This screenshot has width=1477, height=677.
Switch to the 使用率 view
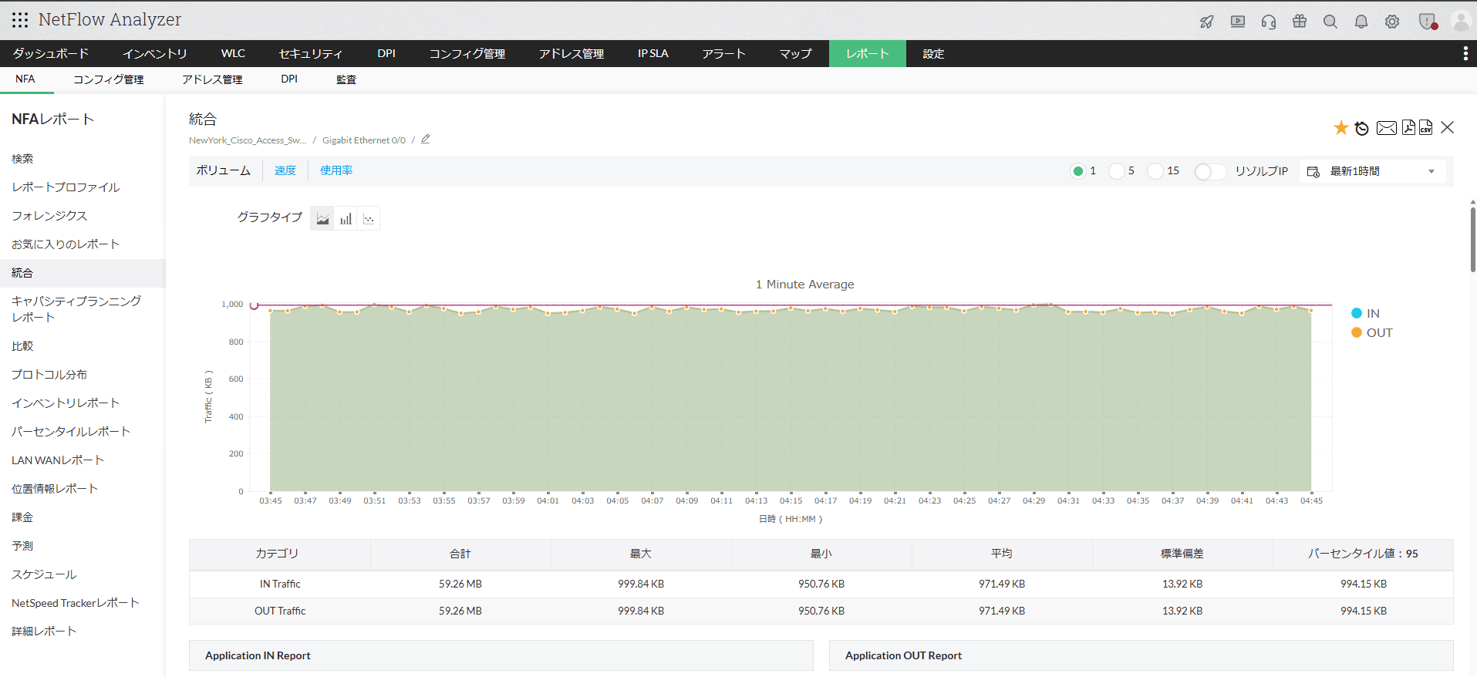[x=336, y=170]
